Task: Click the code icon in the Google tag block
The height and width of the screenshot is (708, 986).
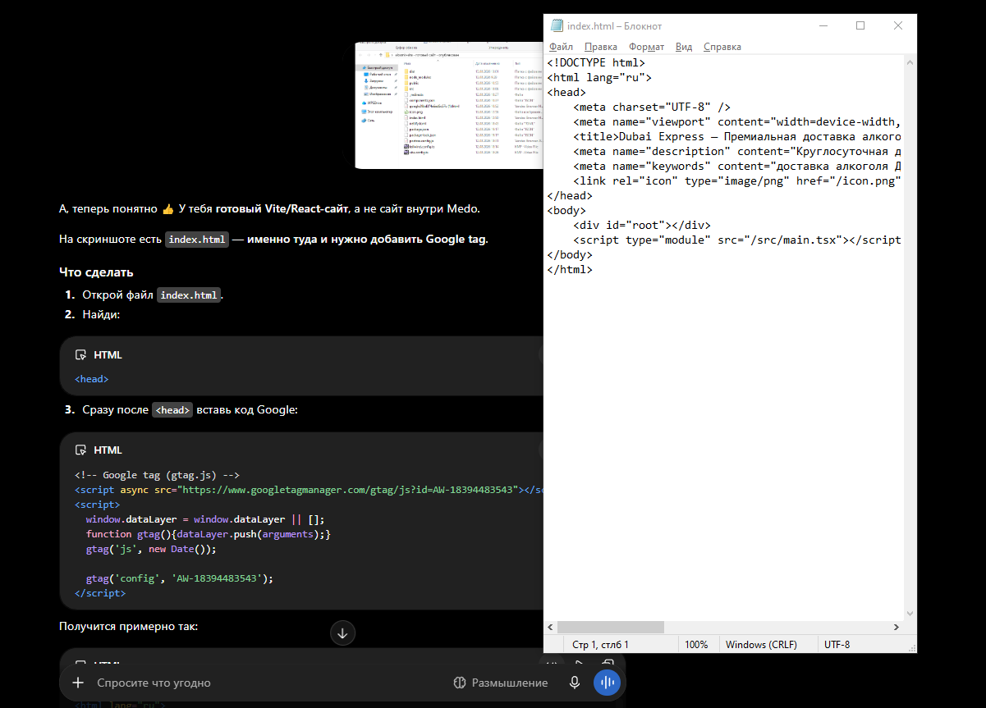Action: pyautogui.click(x=80, y=450)
